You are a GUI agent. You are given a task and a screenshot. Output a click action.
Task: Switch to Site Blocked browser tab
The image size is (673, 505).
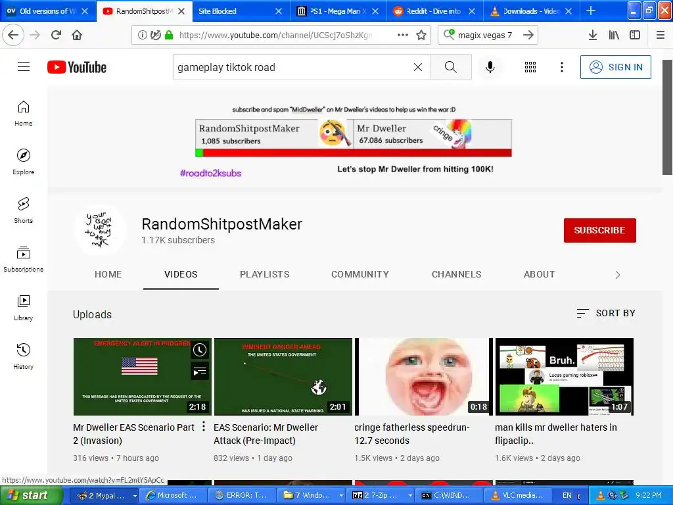point(241,11)
